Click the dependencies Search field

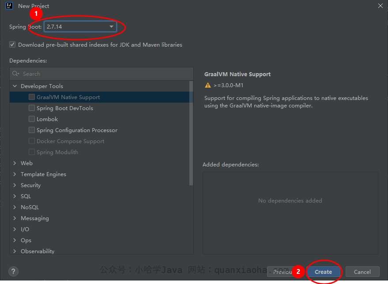(x=102, y=74)
